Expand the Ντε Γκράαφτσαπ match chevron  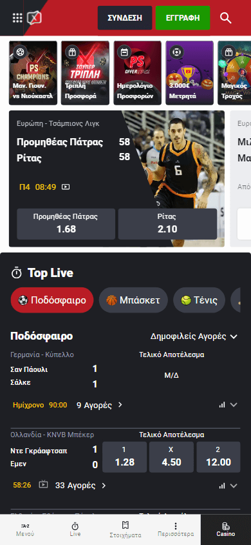234,486
